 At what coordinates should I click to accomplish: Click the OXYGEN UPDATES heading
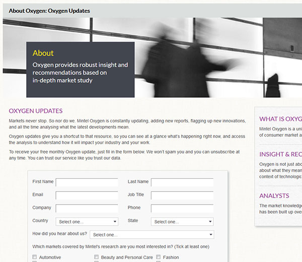point(36,111)
